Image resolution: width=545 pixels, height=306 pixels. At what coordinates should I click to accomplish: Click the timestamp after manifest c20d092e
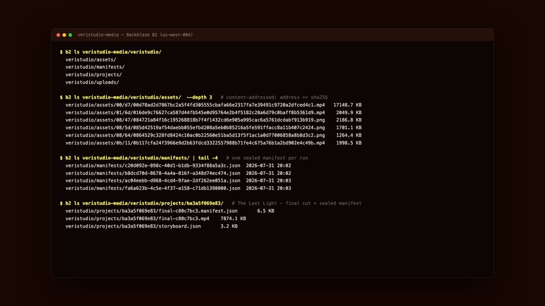point(268,165)
